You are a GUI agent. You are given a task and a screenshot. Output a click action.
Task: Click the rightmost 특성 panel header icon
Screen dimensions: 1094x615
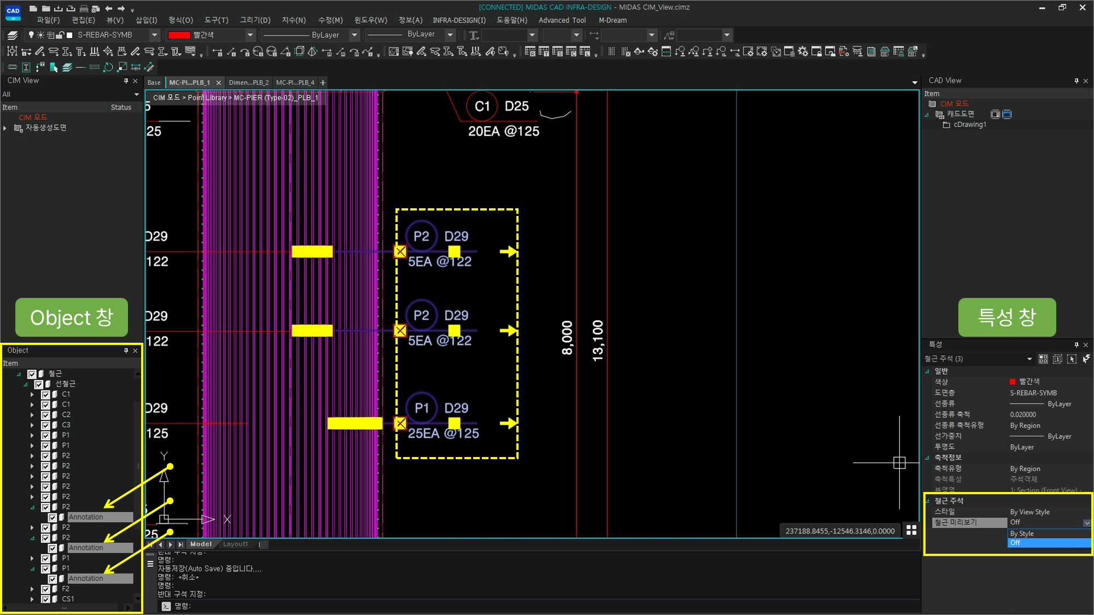[1086, 359]
